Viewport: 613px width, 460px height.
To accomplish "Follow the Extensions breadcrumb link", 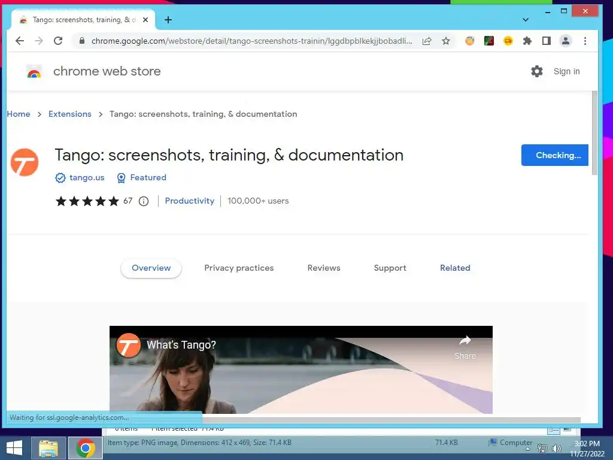I will click(70, 114).
